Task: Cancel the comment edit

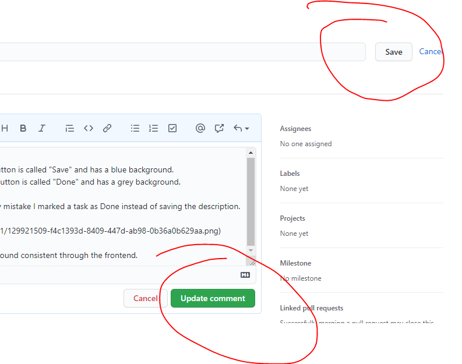Action: click(146, 298)
